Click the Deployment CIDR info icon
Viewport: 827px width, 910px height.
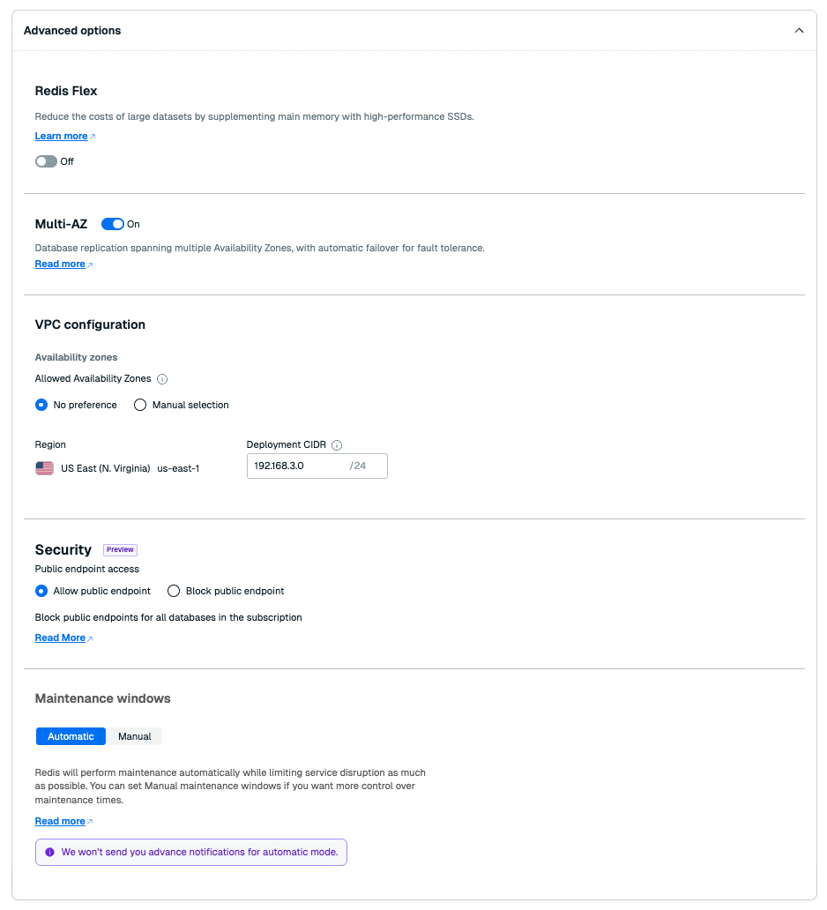337,445
